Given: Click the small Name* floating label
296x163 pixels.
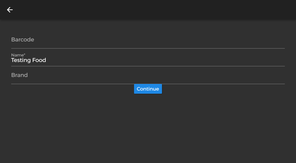Looking at the screenshot, I should click(x=18, y=55).
